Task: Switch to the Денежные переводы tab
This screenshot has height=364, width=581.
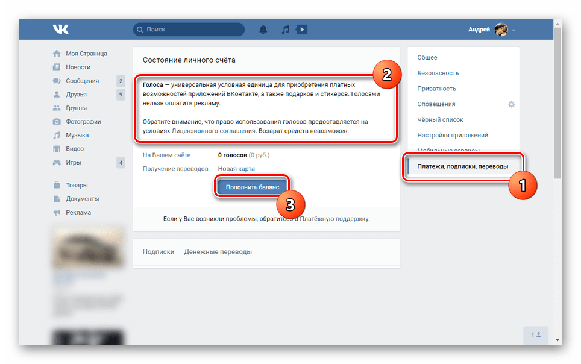Action: coord(218,252)
